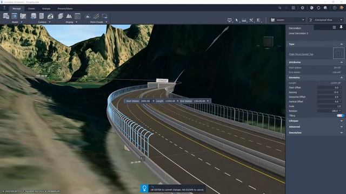Screen dimensions: 346x194
Task: Click the presentation view tool icon
Action: coord(229,20)
